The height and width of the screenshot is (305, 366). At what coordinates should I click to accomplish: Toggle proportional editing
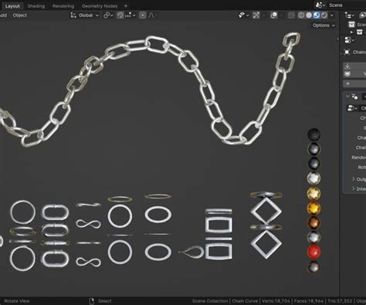[143, 15]
